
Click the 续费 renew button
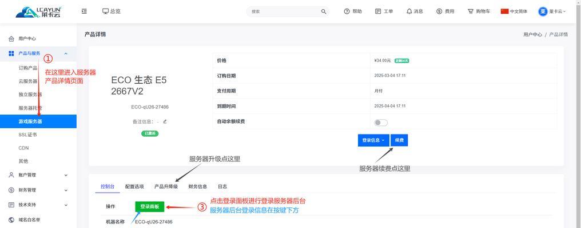(399, 140)
